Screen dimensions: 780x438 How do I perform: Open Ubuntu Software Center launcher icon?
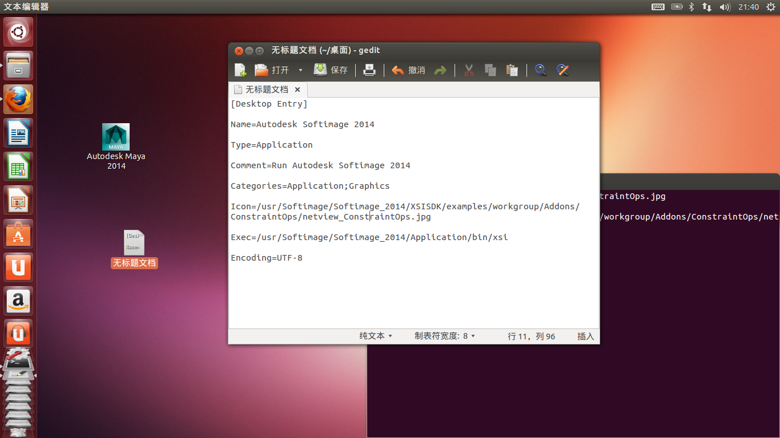tap(18, 234)
